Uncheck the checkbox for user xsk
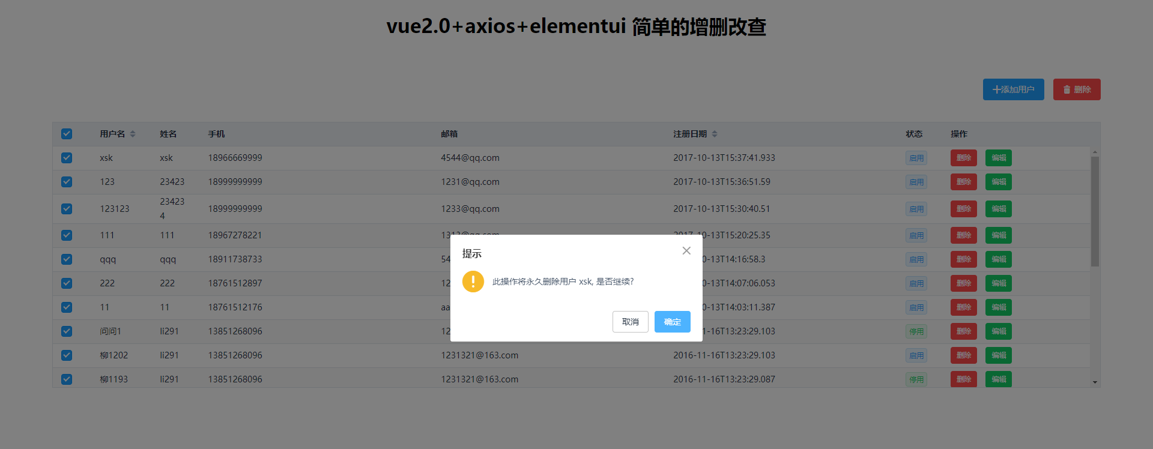The height and width of the screenshot is (449, 1153). [67, 158]
